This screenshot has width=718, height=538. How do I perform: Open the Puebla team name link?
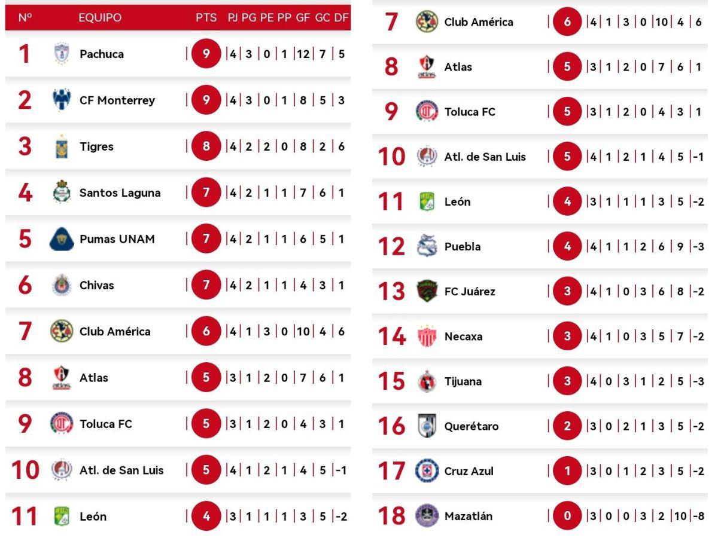tap(462, 247)
